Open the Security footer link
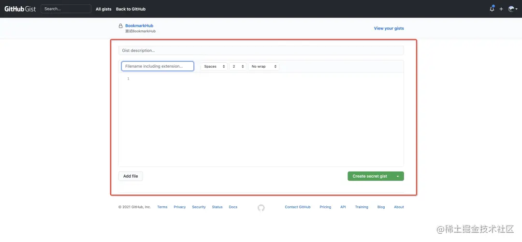The height and width of the screenshot is (242, 522). click(x=199, y=207)
